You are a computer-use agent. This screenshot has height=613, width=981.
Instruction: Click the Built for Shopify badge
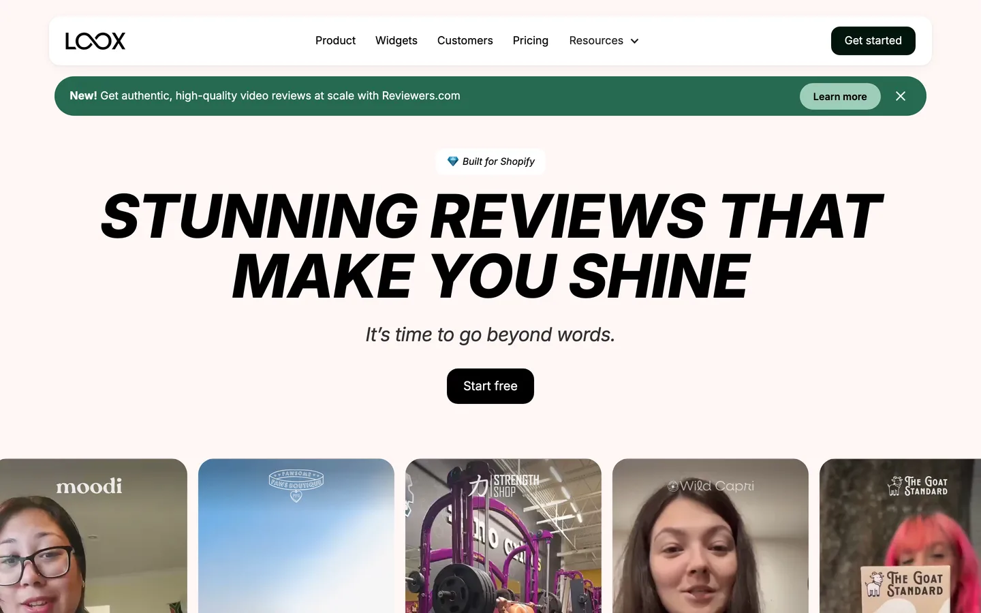(x=490, y=161)
